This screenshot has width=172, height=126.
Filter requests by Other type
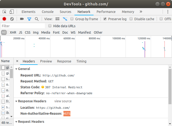point(98,32)
